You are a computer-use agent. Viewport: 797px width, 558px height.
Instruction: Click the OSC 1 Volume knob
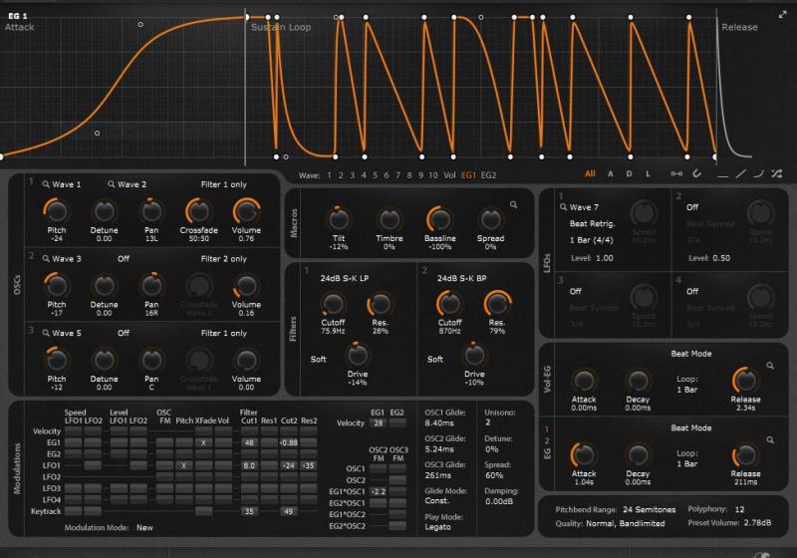(x=245, y=210)
